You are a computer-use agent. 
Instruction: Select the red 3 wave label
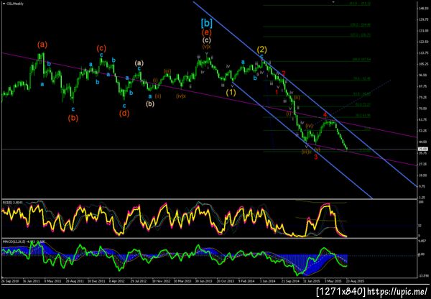point(316,157)
